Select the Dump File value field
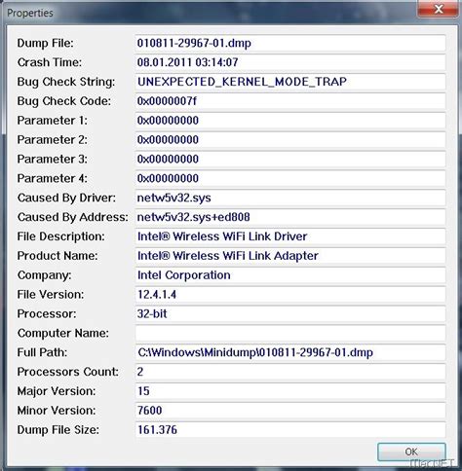The width and height of the screenshot is (462, 471). click(x=290, y=43)
